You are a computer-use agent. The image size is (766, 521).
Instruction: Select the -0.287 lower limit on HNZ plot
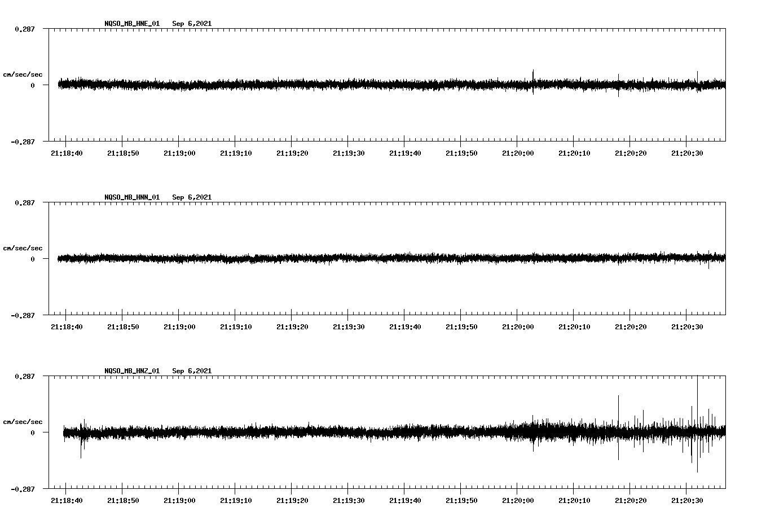pos(23,489)
